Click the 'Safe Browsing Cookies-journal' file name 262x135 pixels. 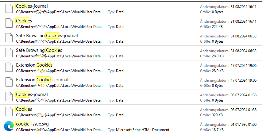tap(47, 36)
